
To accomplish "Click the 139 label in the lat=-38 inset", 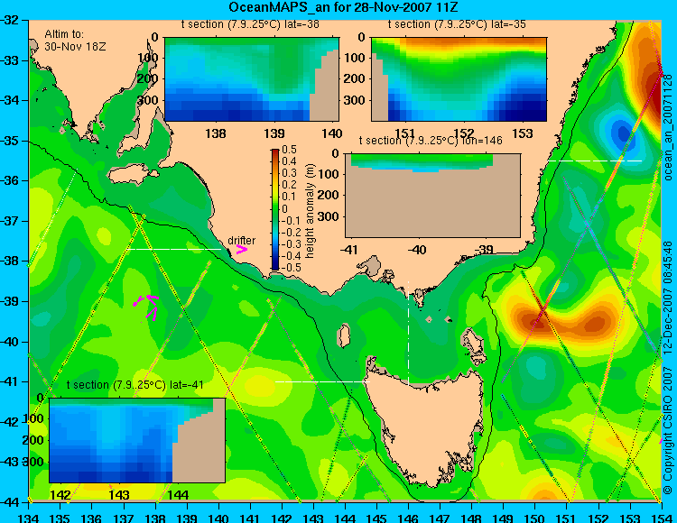I will (274, 133).
